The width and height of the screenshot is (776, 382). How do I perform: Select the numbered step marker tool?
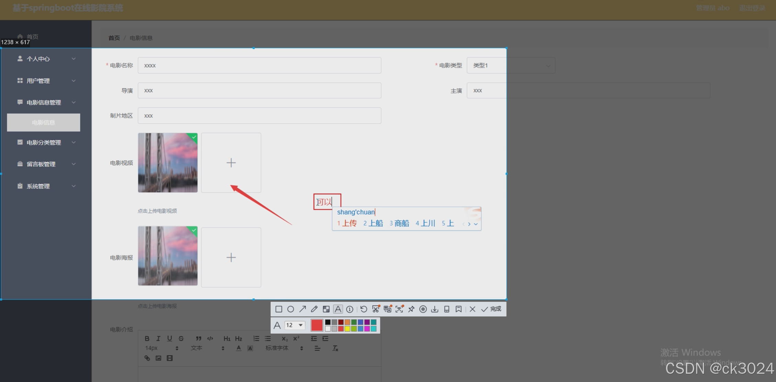tap(350, 309)
